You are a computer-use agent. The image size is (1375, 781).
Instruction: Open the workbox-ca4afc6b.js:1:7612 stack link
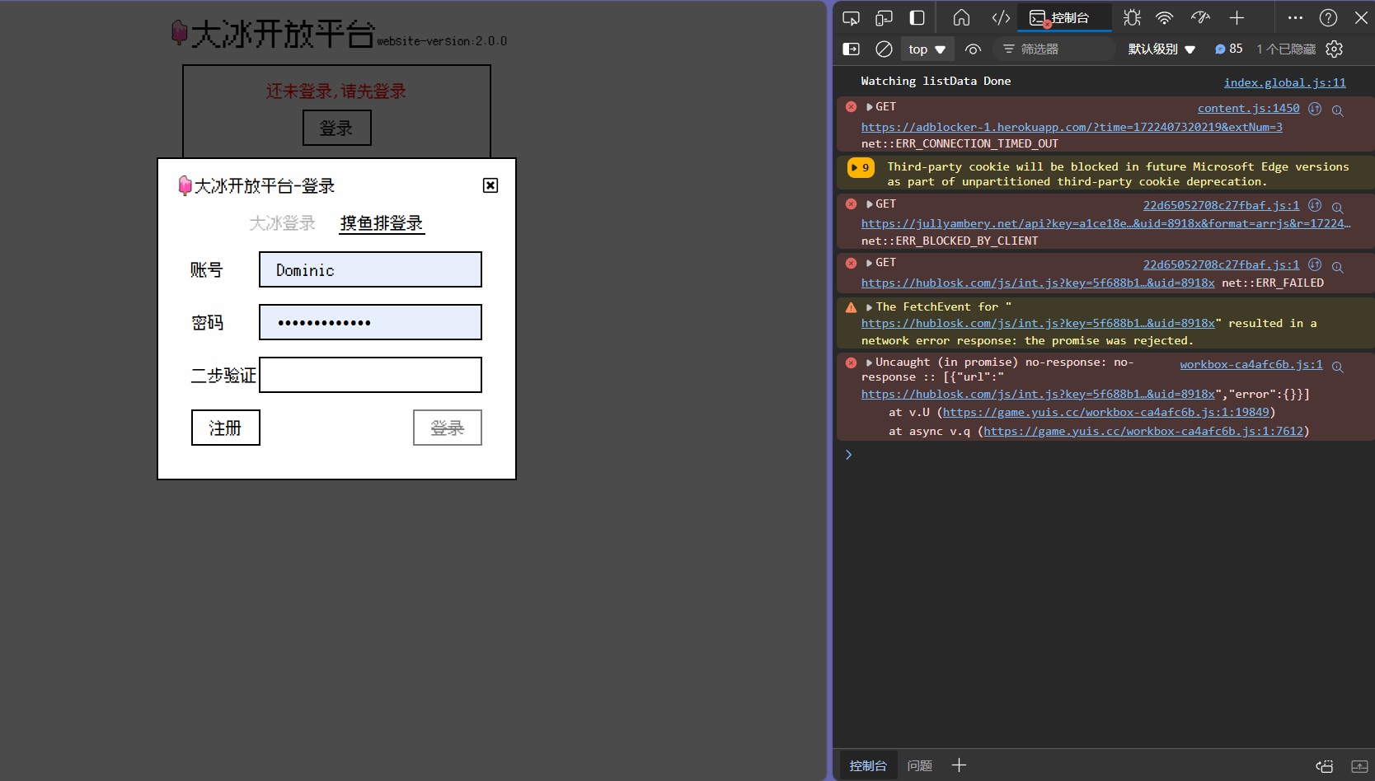click(1143, 431)
